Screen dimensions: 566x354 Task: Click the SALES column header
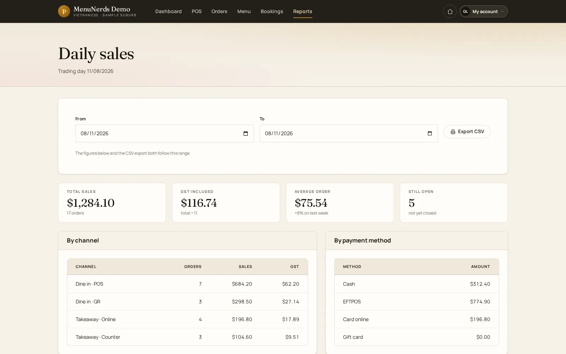[x=246, y=267]
